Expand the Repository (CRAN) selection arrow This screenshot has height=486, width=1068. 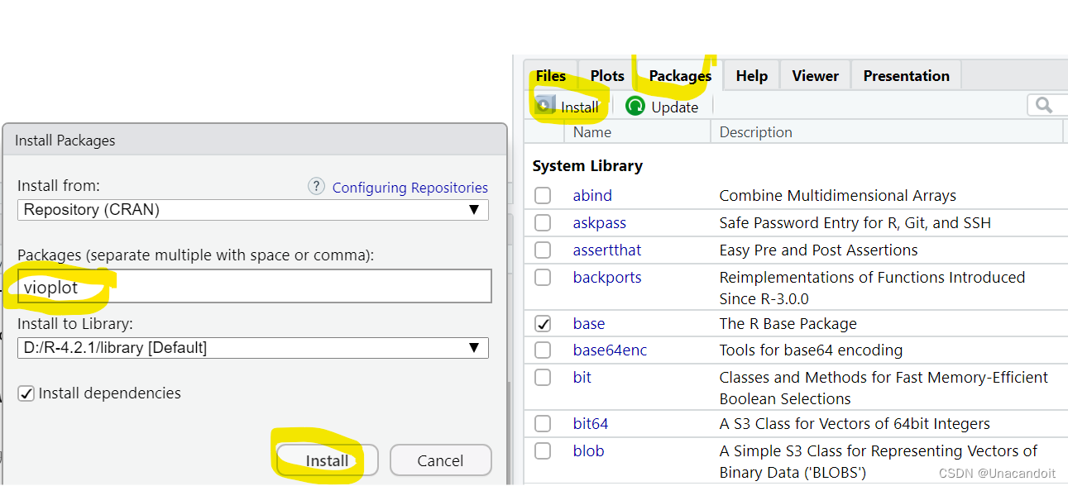(x=475, y=209)
